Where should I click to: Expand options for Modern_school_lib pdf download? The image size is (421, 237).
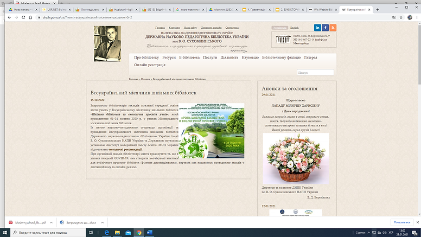(x=51, y=222)
